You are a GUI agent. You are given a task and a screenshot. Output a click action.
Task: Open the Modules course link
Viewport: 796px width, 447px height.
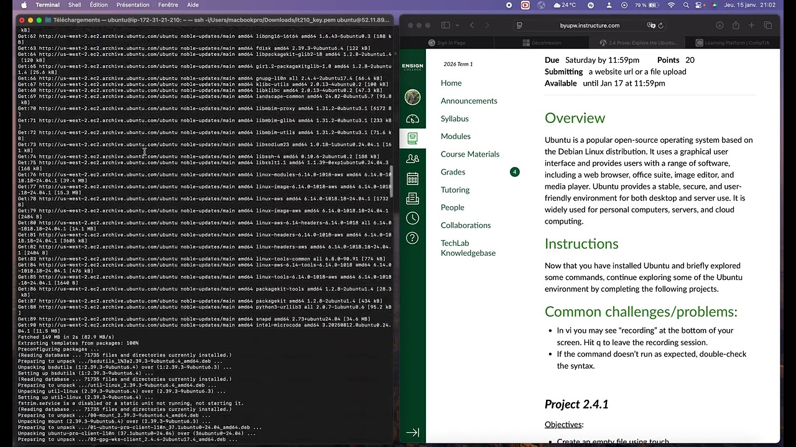coord(456,137)
